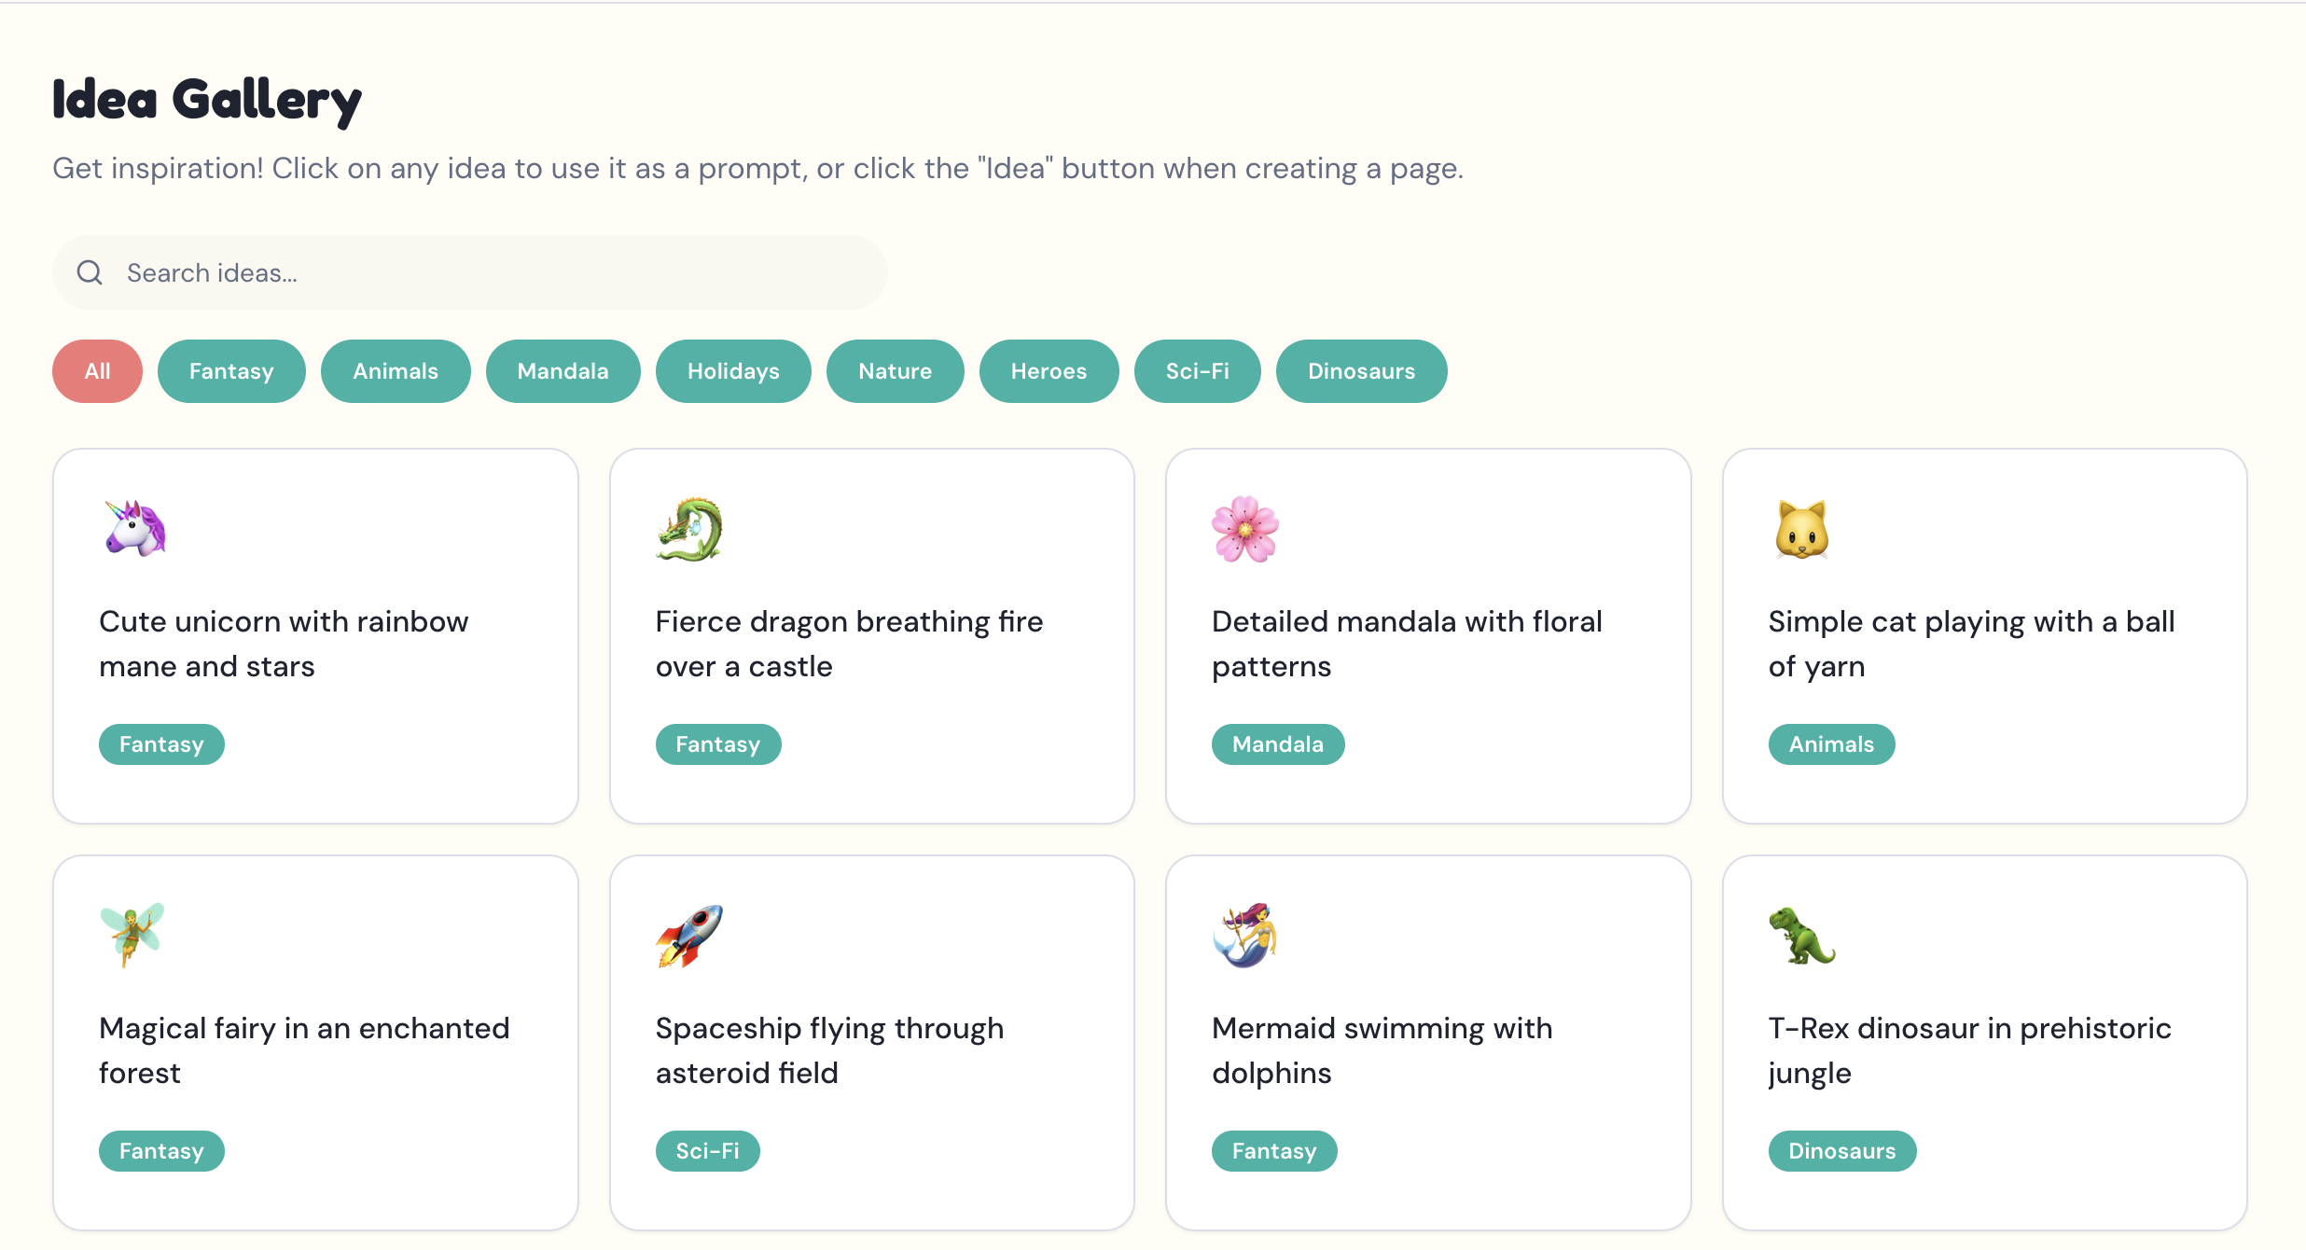The height and width of the screenshot is (1250, 2306).
Task: Show only Nature ideas
Action: [895, 371]
